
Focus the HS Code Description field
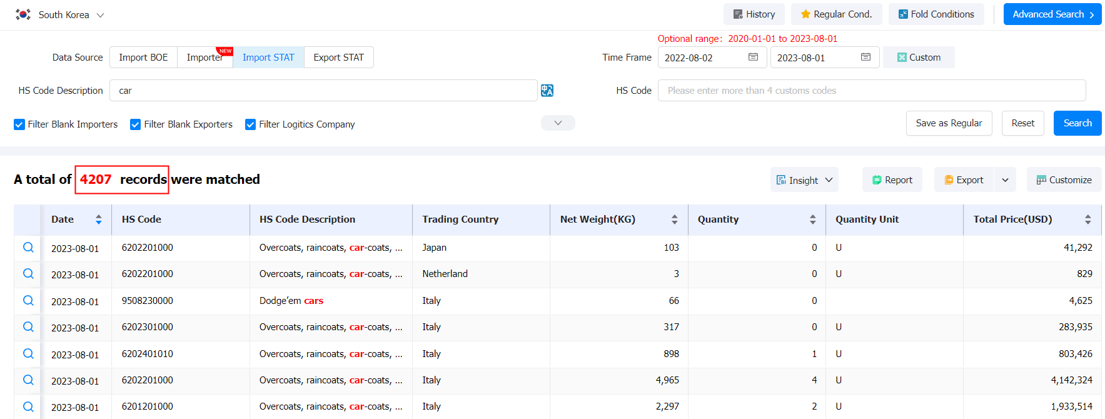pyautogui.click(x=323, y=91)
